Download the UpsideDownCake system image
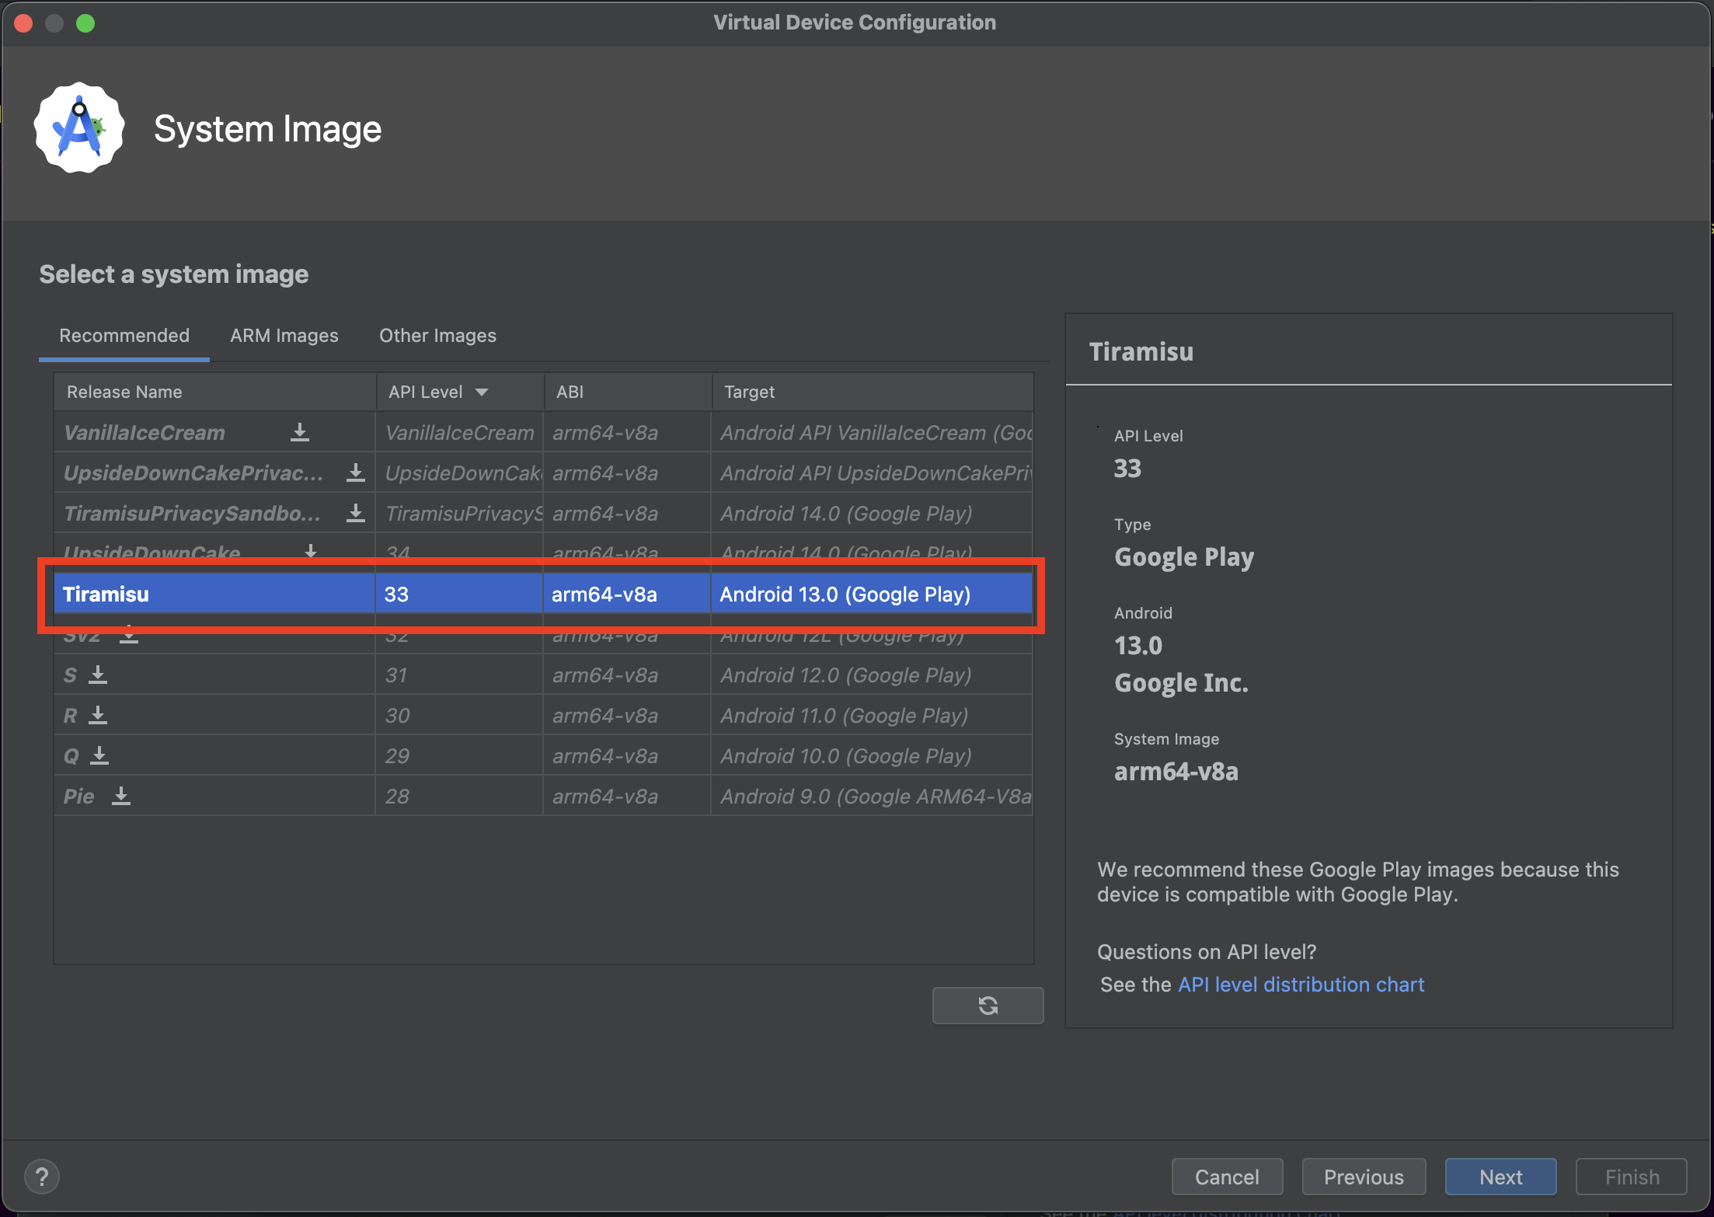The width and height of the screenshot is (1714, 1217). click(310, 553)
